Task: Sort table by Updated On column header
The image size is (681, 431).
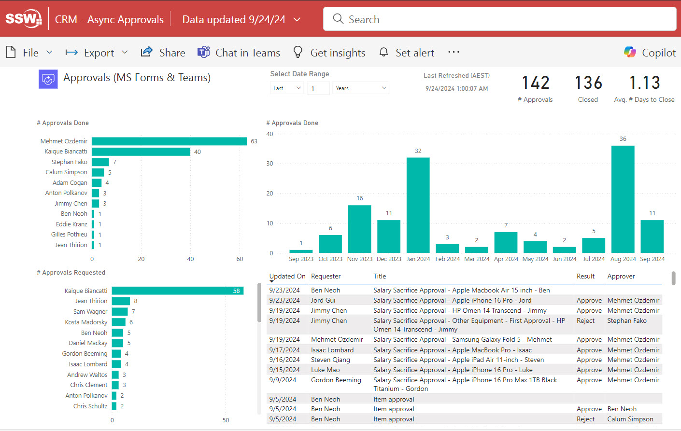Action: coord(287,276)
